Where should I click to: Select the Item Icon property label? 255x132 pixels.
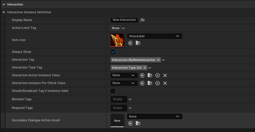point(19,40)
